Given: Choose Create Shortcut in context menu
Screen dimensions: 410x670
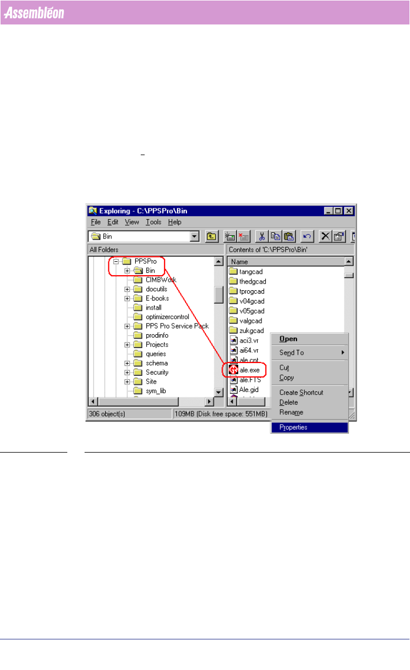Looking at the screenshot, I should [309, 393].
